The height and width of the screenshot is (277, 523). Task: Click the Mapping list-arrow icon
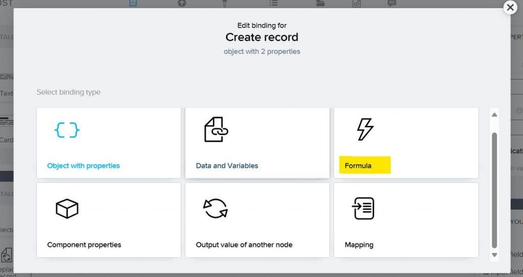pyautogui.click(x=363, y=208)
